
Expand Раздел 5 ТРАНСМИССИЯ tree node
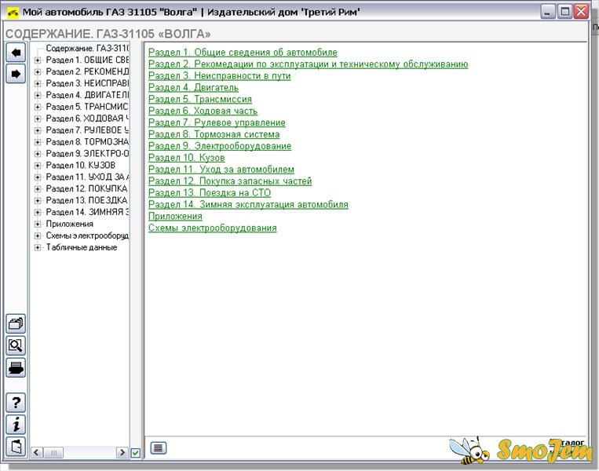click(x=38, y=107)
